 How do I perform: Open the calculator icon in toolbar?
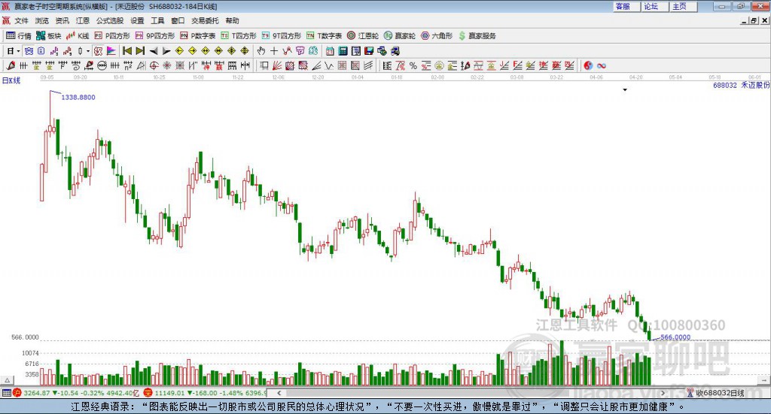click(x=343, y=51)
